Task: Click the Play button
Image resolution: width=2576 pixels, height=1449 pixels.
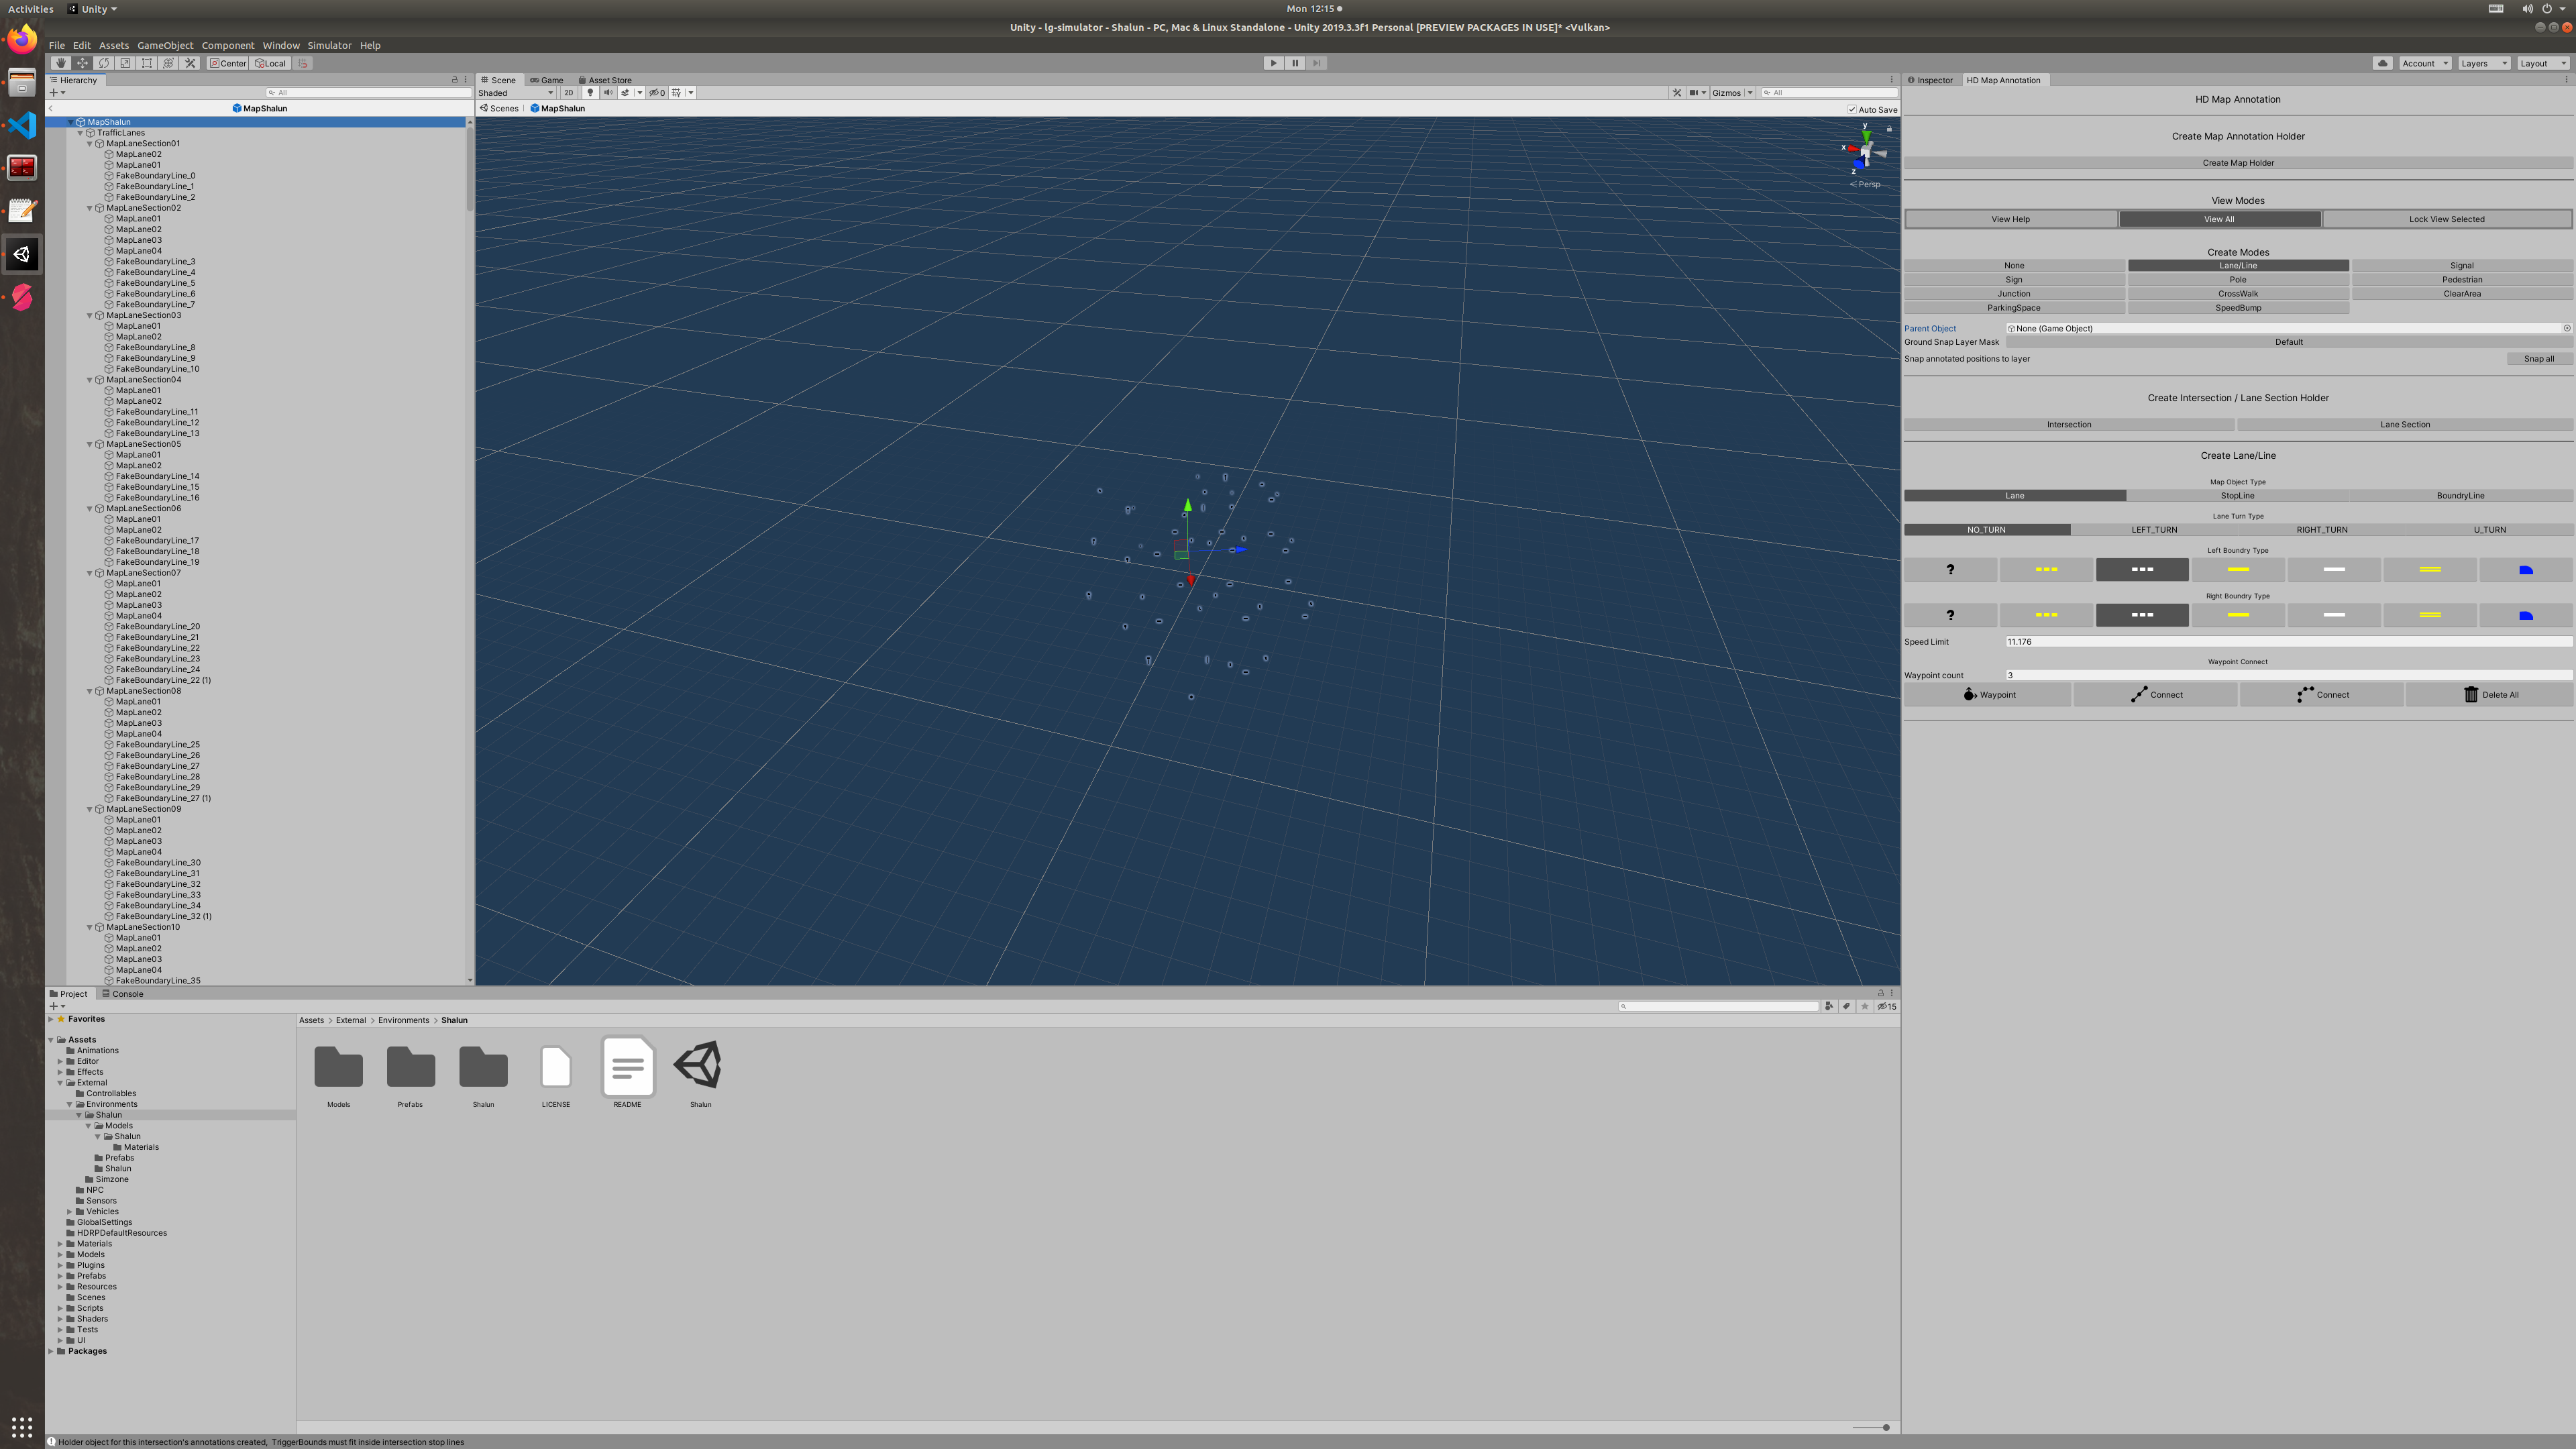Action: (1273, 63)
